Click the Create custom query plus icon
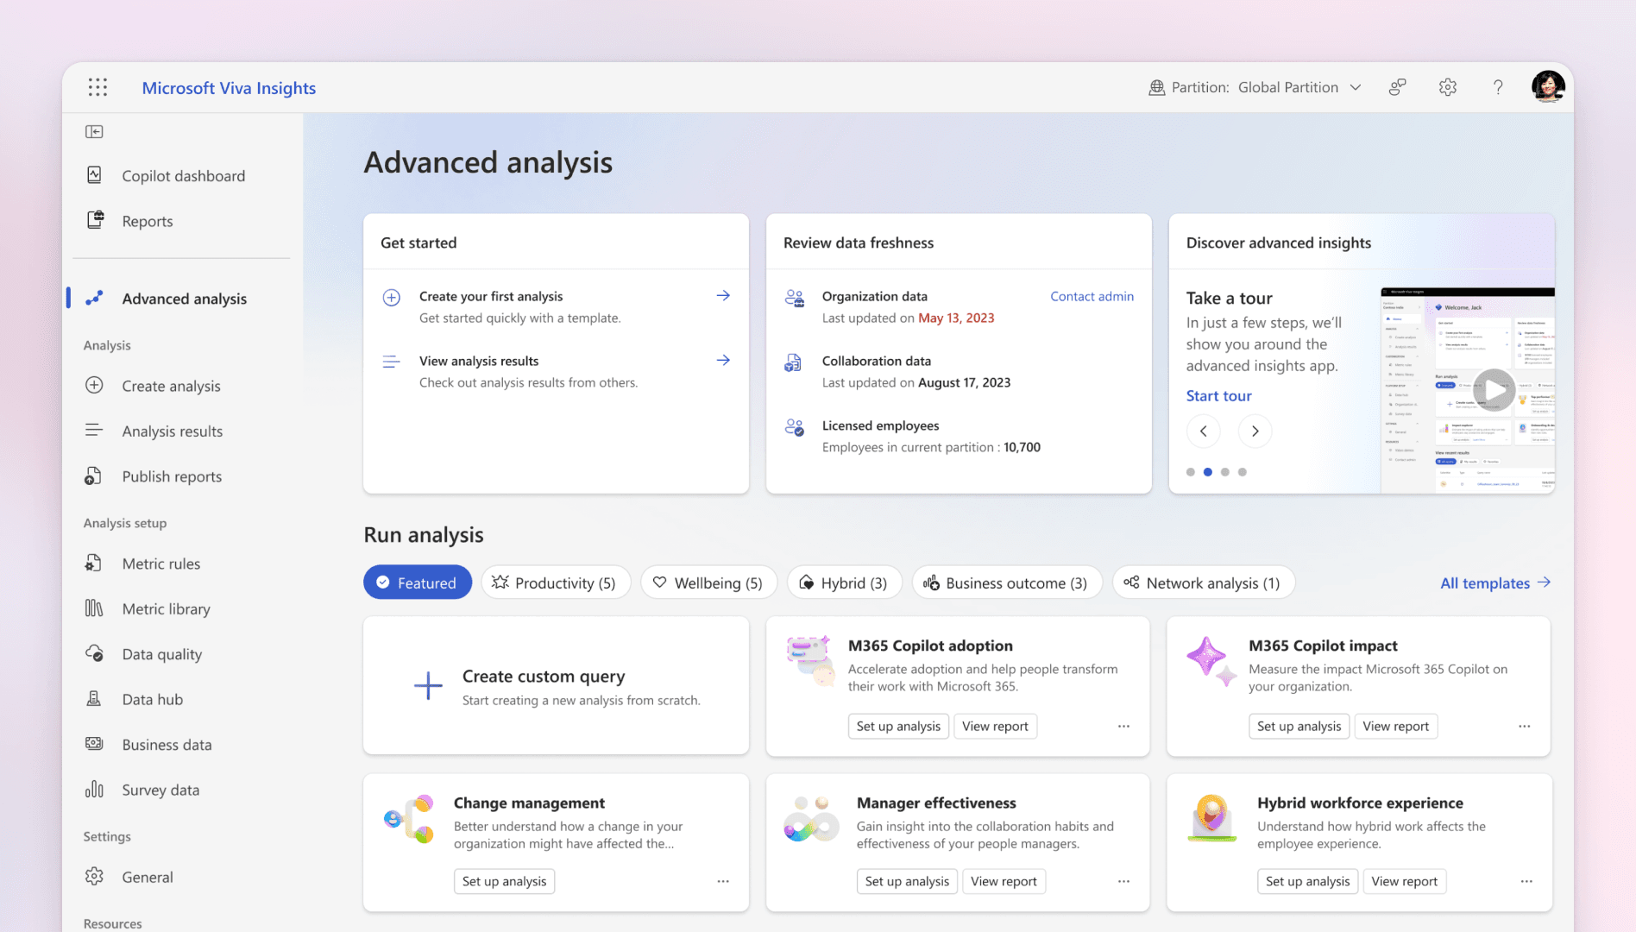Image resolution: width=1636 pixels, height=932 pixels. 428,686
